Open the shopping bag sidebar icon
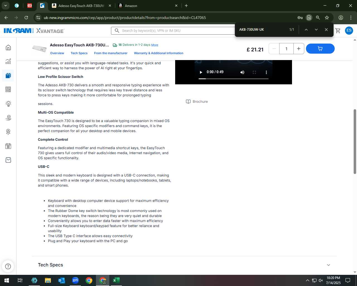The image size is (357, 286). pos(8,160)
